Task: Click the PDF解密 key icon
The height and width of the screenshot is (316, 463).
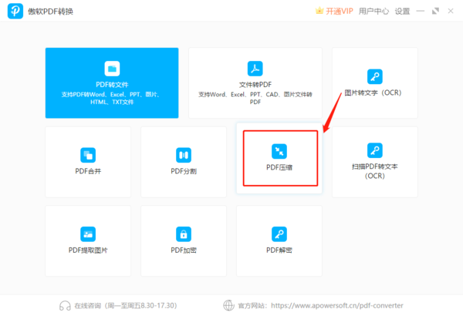Action: coord(279,234)
